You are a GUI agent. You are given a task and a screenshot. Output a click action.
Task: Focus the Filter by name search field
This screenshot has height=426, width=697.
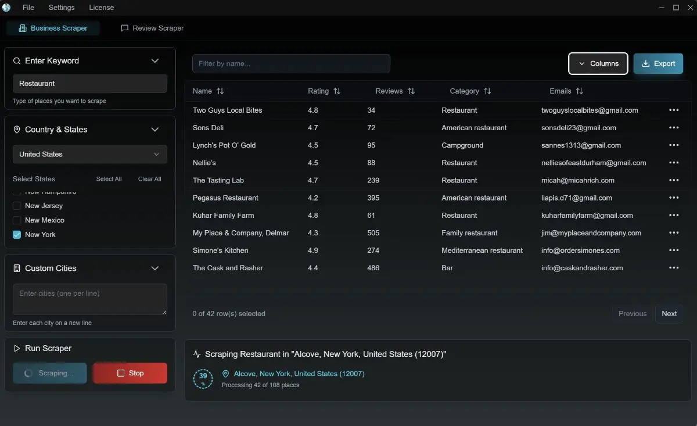point(291,63)
